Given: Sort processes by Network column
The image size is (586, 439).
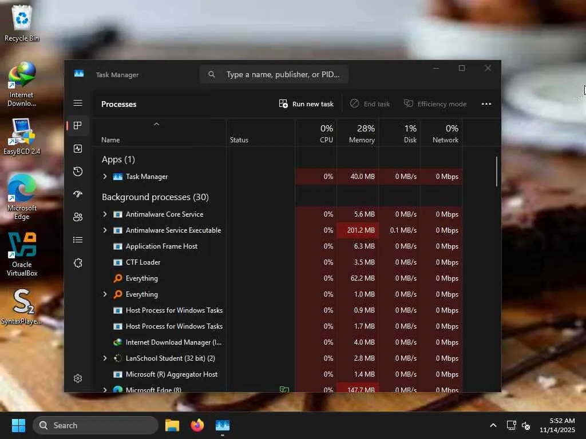Looking at the screenshot, I should (441, 134).
